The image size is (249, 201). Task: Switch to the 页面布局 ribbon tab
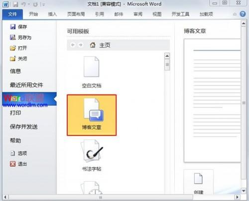pyautogui.click(x=76, y=14)
